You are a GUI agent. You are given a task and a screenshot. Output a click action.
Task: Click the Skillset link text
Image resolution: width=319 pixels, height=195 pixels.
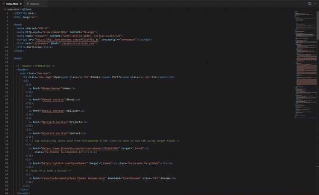tap(73, 111)
